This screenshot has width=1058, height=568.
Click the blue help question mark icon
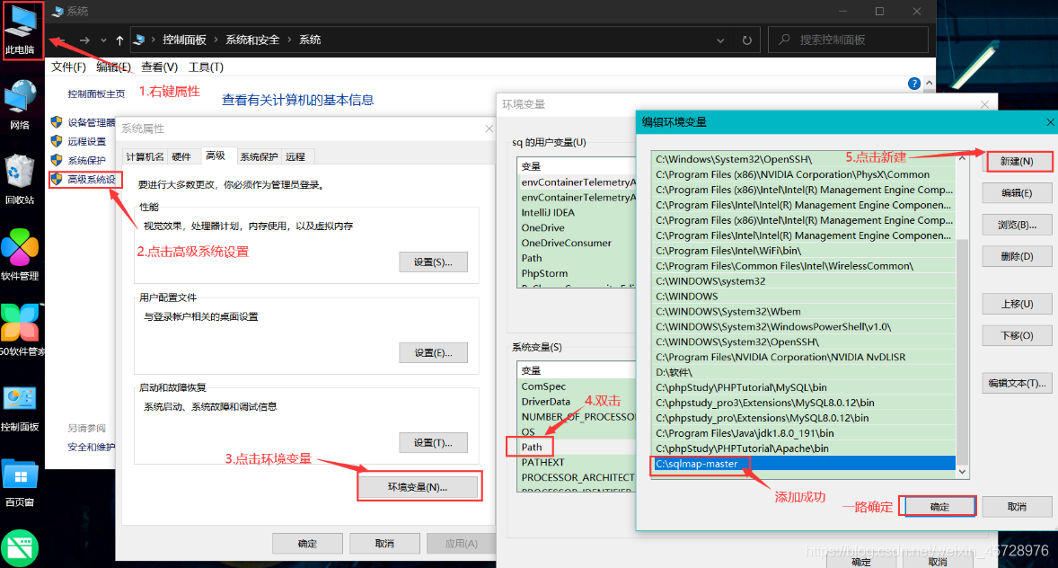(914, 84)
